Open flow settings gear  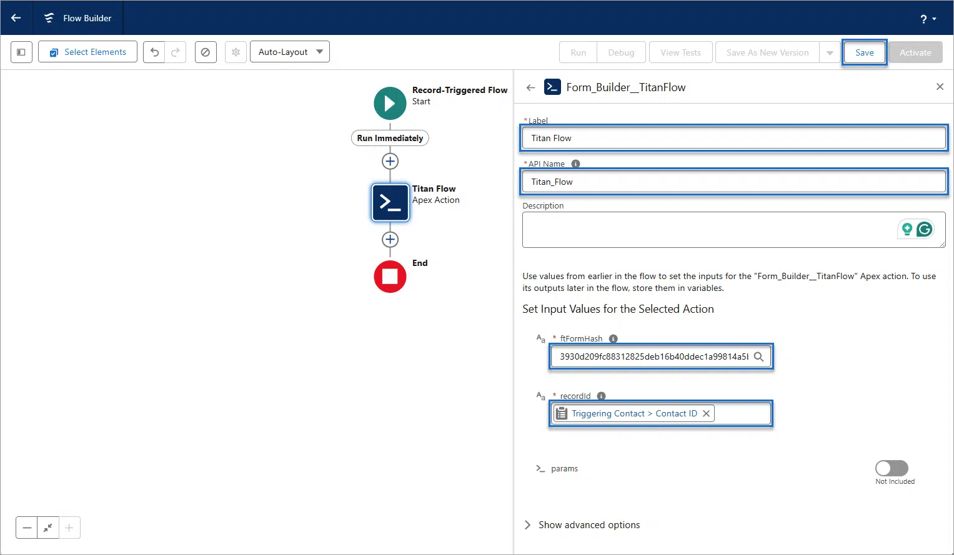tap(236, 52)
